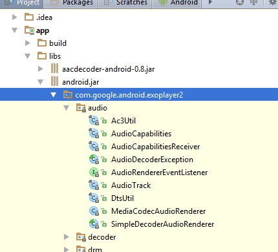
Task: Expand the drm package
Action: [x=67, y=249]
